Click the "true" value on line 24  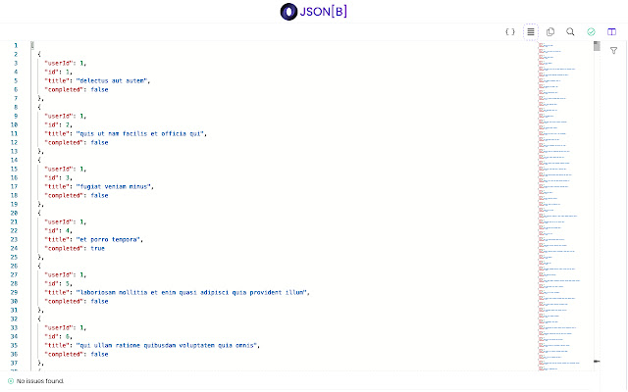pyautogui.click(x=98, y=248)
